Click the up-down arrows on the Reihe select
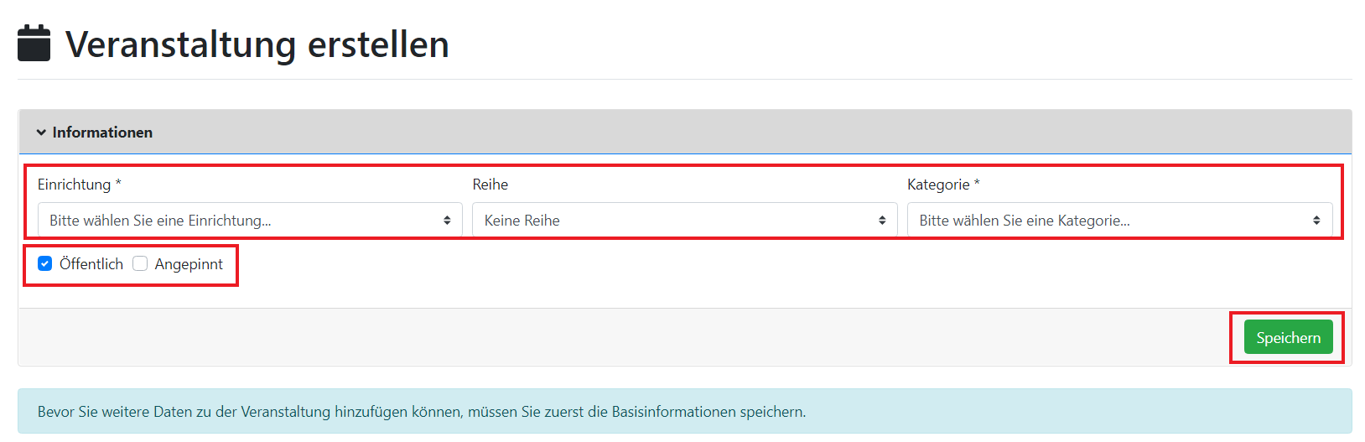This screenshot has width=1365, height=442. click(882, 221)
